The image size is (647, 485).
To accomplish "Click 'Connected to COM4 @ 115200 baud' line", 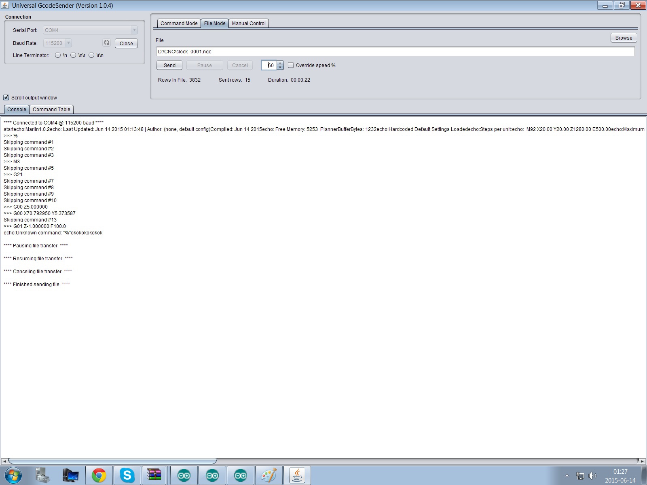I will click(x=53, y=123).
